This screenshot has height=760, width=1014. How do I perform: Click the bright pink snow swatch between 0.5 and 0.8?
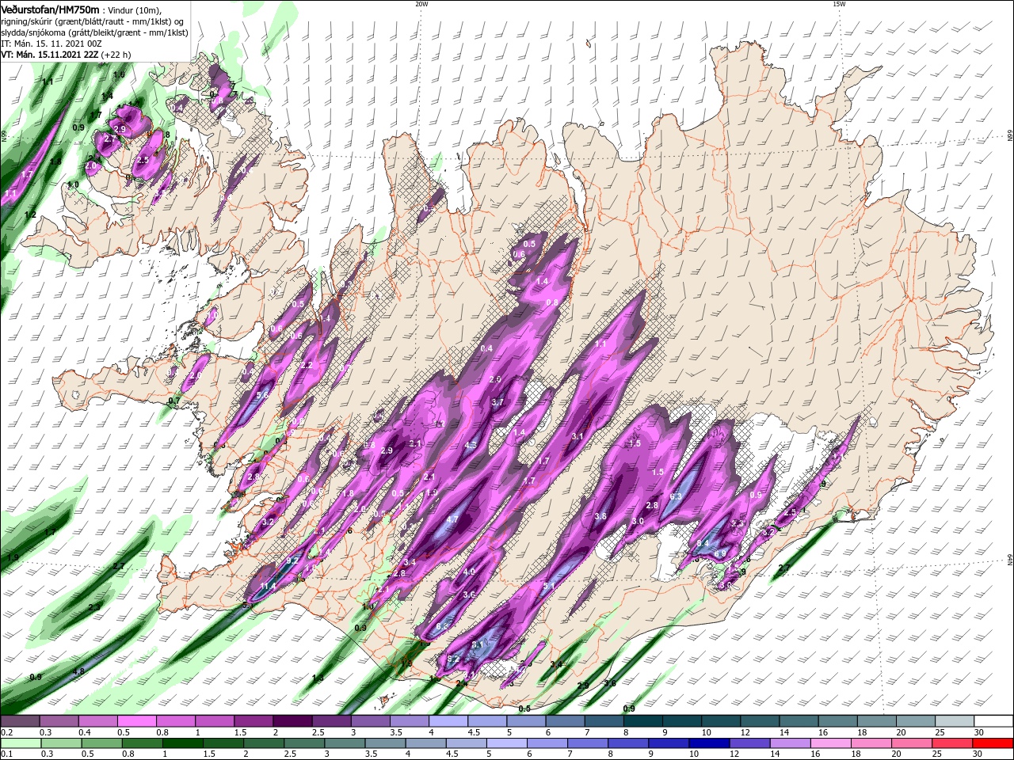click(x=136, y=721)
